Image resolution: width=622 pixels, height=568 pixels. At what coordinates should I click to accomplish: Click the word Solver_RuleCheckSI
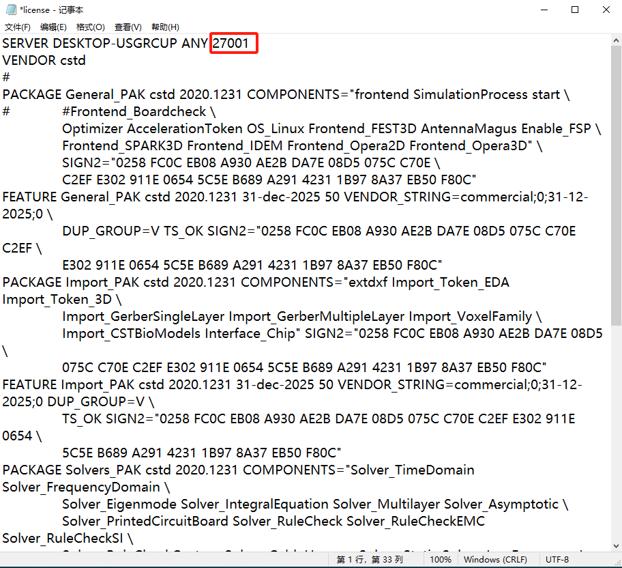pos(63,539)
